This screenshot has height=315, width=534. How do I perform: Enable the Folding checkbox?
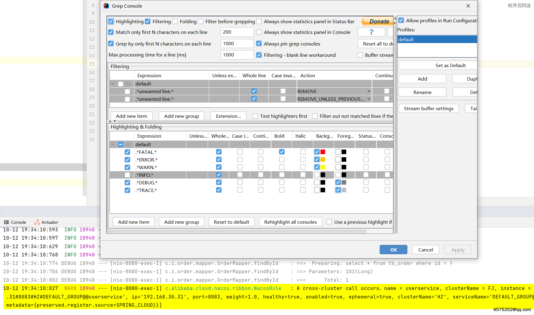coord(175,21)
